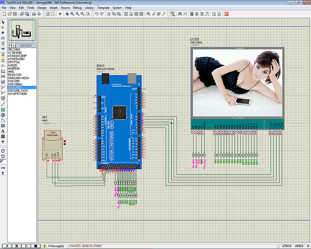Run Electrical Rule Check
The height and width of the screenshot is (249, 311).
(219, 14)
